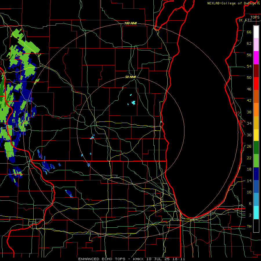Click the 'TH' legend label
Screen dimensions: 261x261
pos(249,226)
